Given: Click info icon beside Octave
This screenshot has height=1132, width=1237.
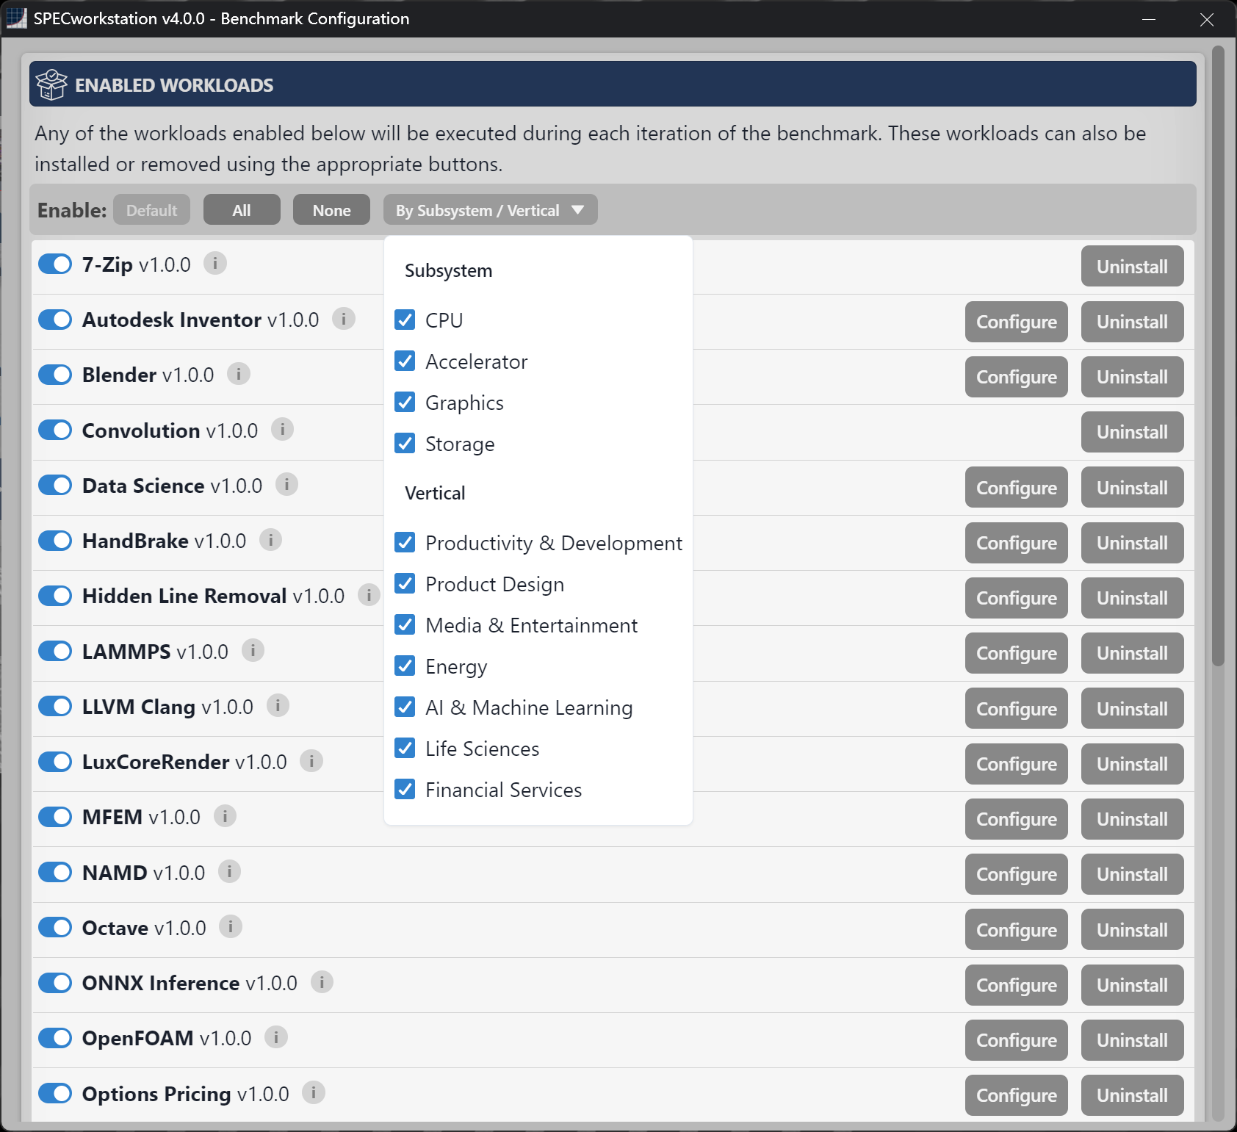Looking at the screenshot, I should (x=231, y=927).
